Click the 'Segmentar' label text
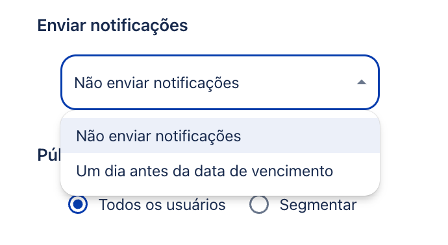 pyautogui.click(x=318, y=205)
